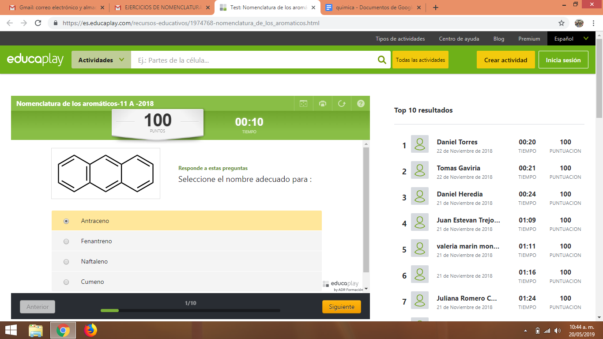Go back in browser history
This screenshot has height=339, width=603.
pyautogui.click(x=10, y=23)
